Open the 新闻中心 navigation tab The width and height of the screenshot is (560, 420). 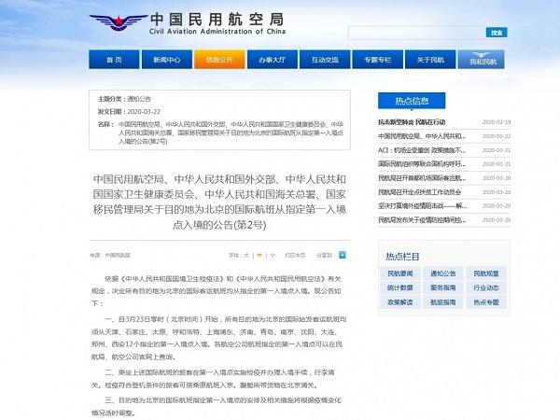coord(167,60)
